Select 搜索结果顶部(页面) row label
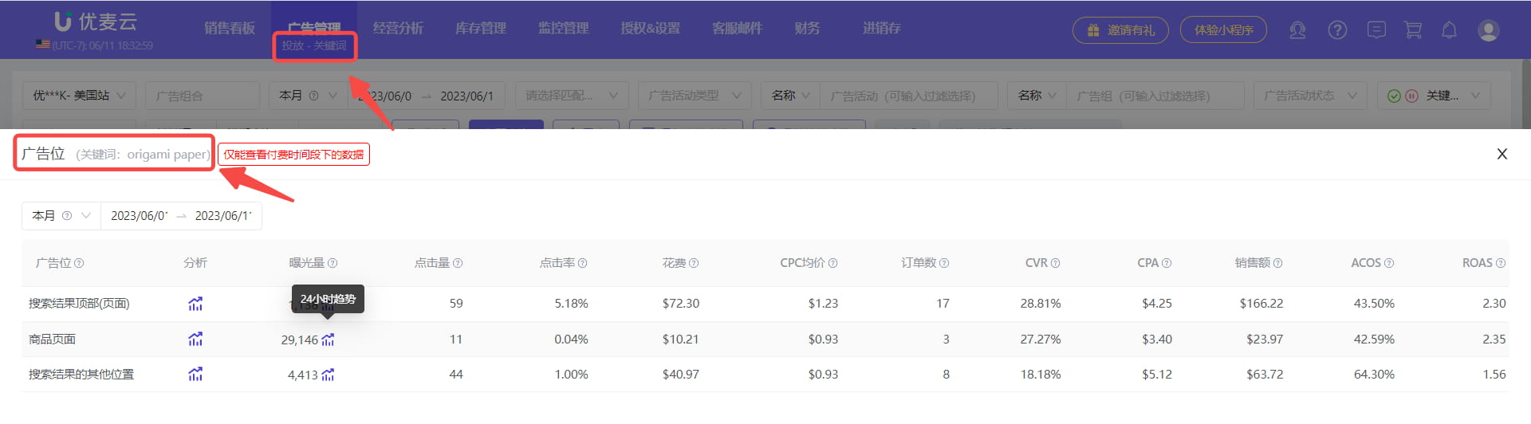Image resolution: width=1531 pixels, height=424 pixels. pos(79,304)
